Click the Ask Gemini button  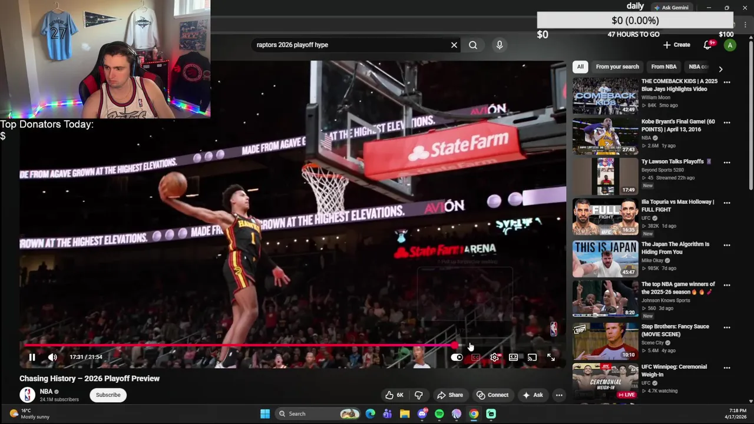coord(670,8)
